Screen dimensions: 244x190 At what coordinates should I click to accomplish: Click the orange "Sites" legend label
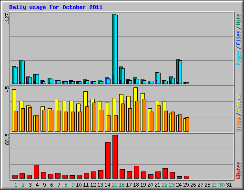point(239,124)
